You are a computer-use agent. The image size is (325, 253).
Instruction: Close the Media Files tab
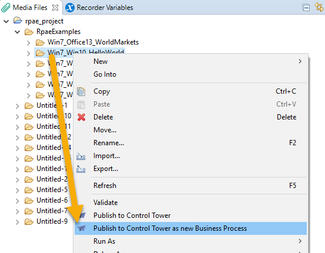[x=55, y=8]
